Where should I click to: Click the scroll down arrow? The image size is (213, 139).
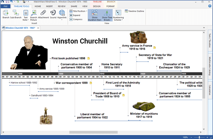204,129
